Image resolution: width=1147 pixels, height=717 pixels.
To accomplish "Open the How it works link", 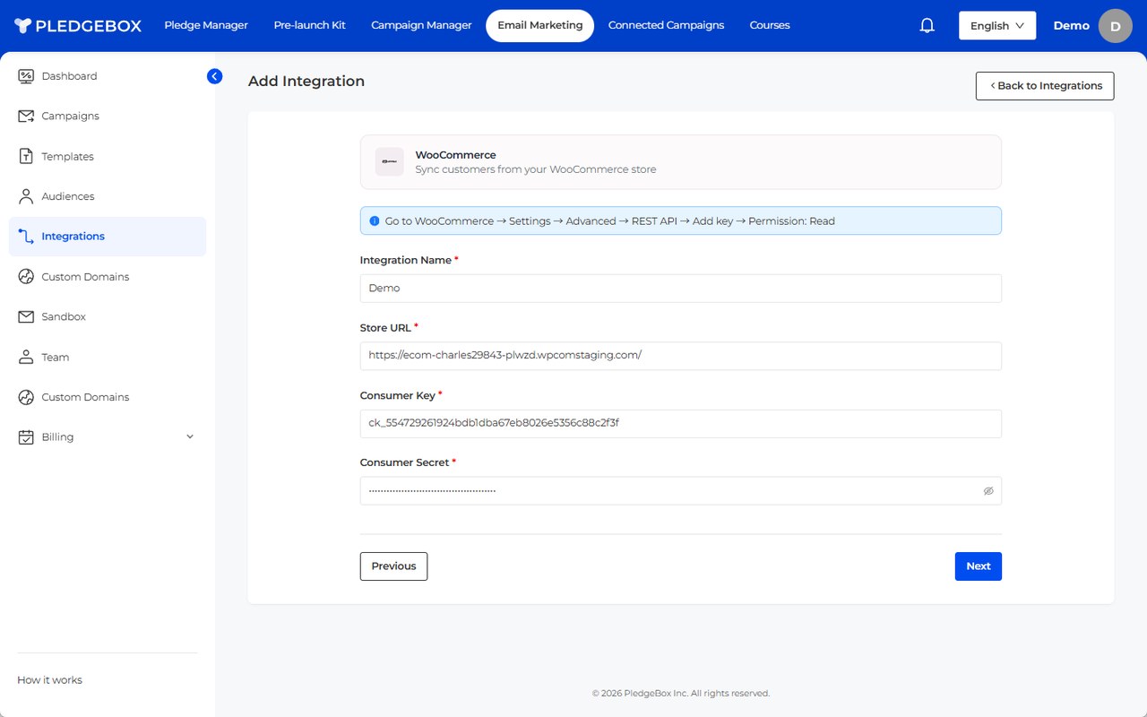I will tap(49, 680).
